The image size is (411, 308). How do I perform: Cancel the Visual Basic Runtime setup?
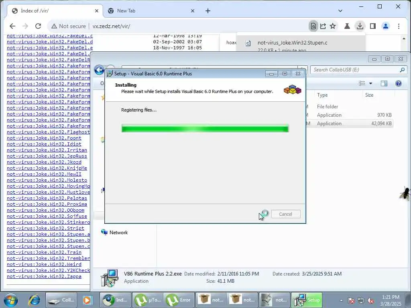tap(286, 214)
